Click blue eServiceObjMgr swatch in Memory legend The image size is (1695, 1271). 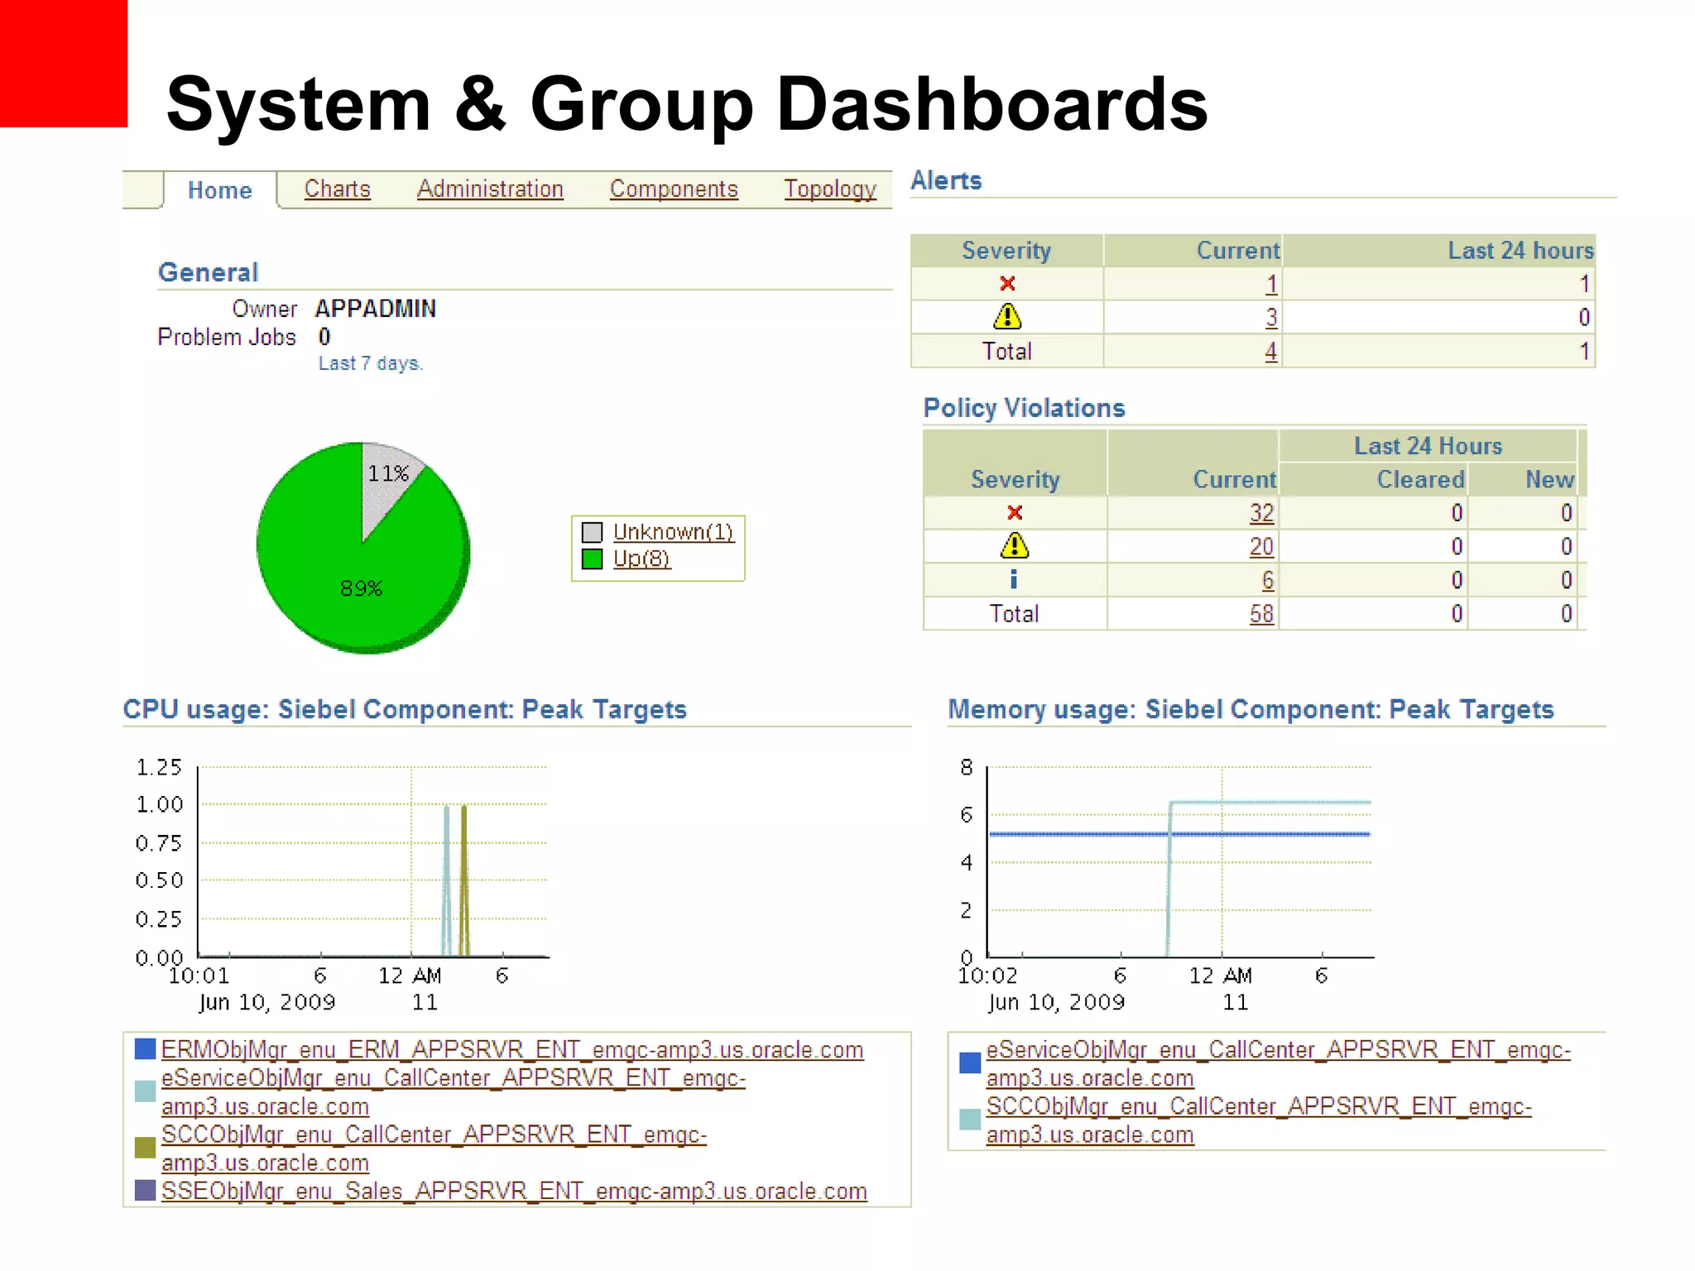coord(969,1063)
